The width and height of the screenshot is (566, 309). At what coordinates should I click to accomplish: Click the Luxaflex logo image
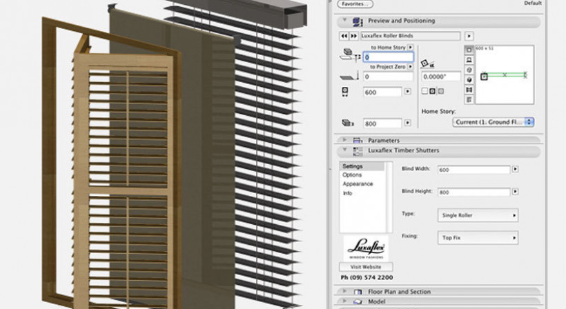[x=366, y=248]
